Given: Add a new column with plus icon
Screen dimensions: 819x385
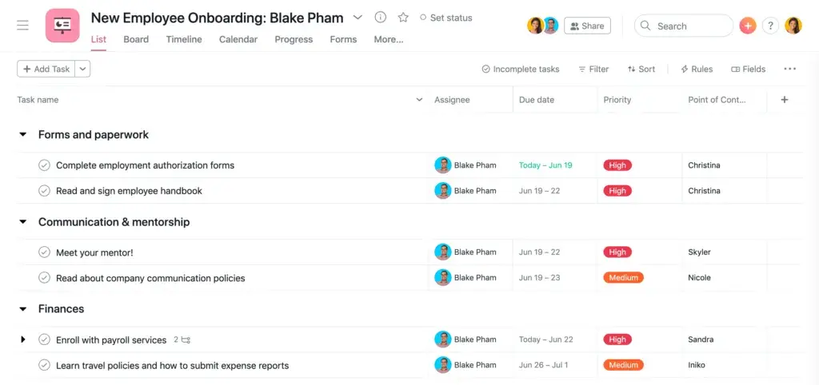Looking at the screenshot, I should pos(784,100).
